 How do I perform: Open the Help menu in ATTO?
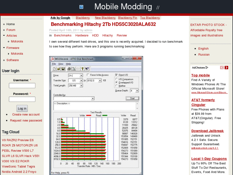[68, 64]
